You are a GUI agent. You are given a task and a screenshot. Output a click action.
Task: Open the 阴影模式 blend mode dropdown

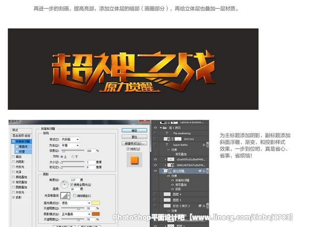tap(76, 214)
